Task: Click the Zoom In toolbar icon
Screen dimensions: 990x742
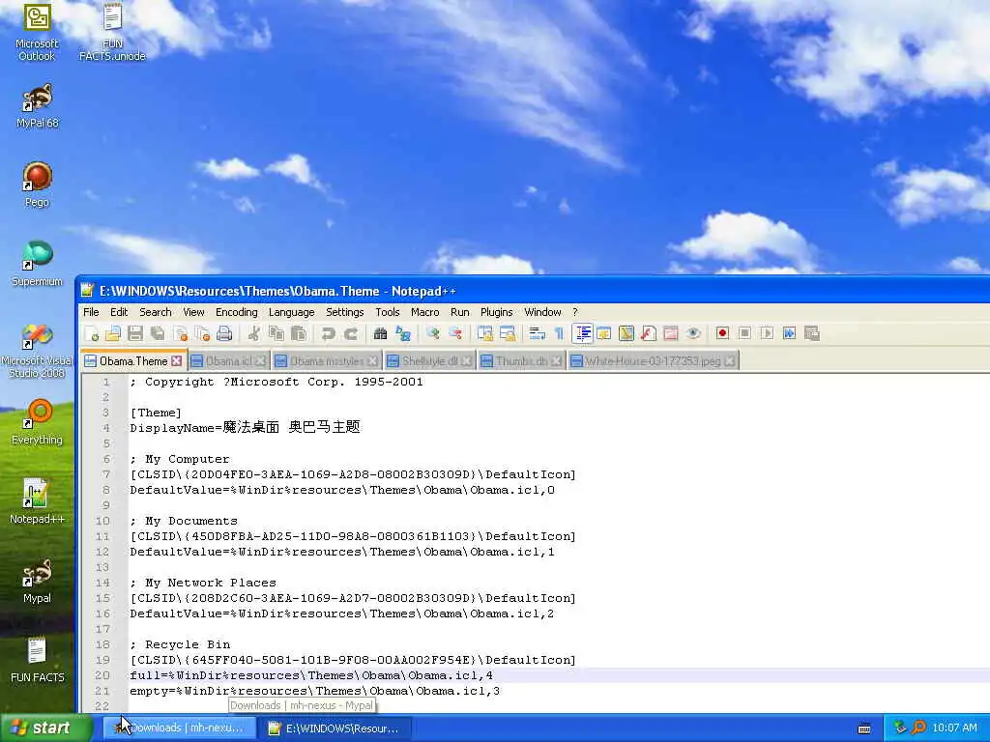Action: [432, 333]
